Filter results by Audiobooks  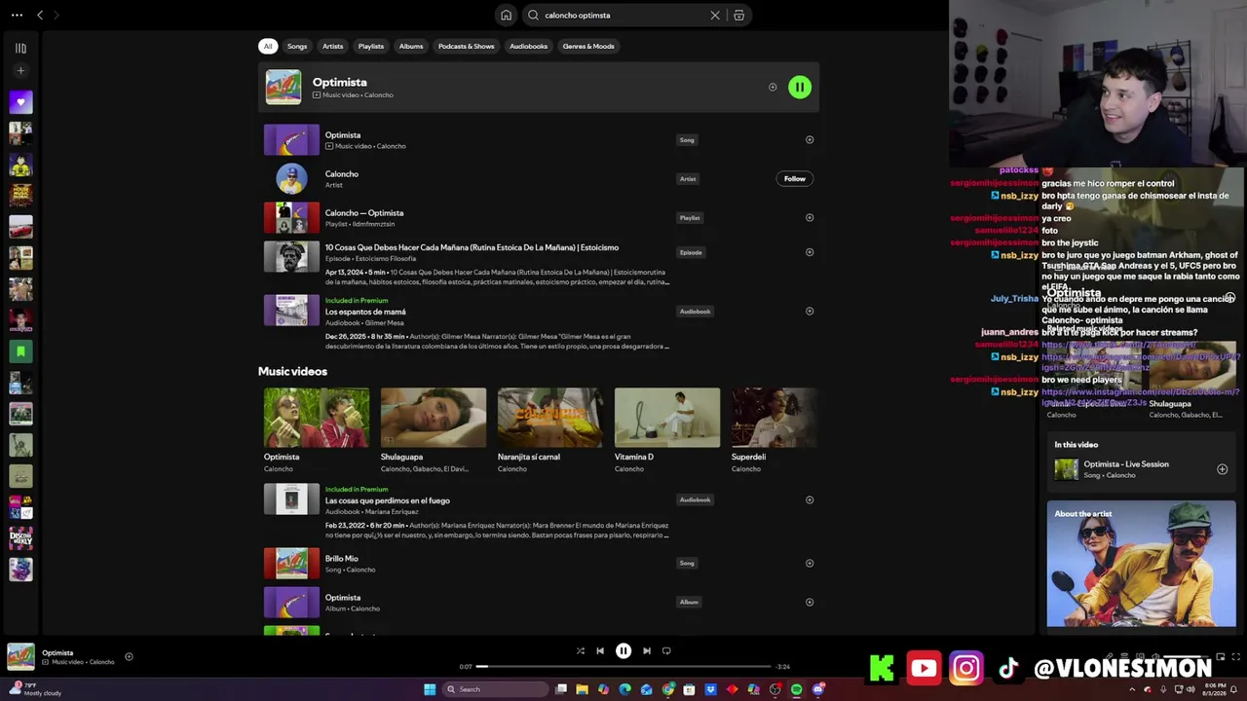(x=529, y=46)
